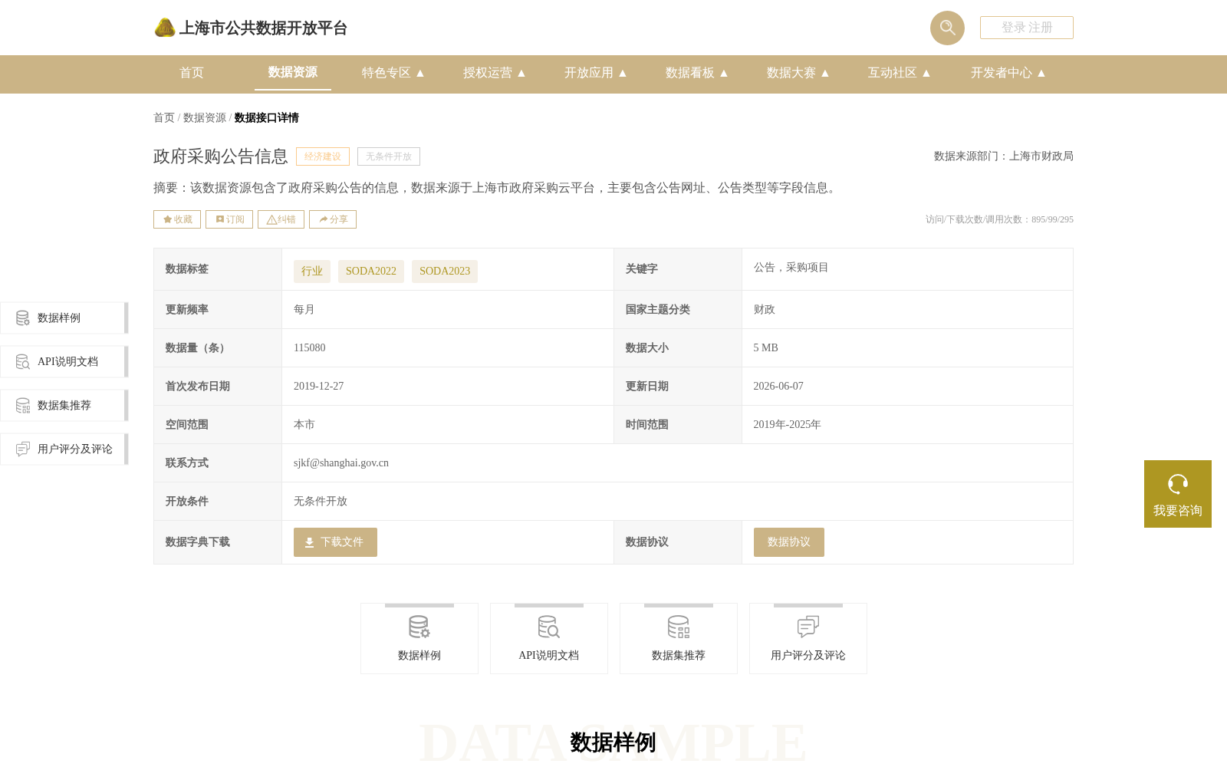The image size is (1227, 767).
Task: Open 用户评分及评论 in the left sidebar
Action: point(64,449)
